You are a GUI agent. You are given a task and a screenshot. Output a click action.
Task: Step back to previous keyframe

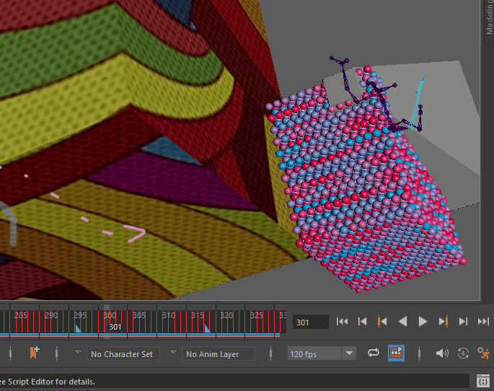(383, 322)
